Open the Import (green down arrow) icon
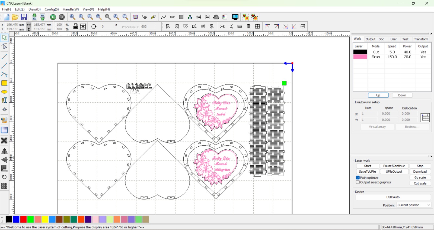Image resolution: width=434 pixels, height=230 pixels. tap(34, 17)
